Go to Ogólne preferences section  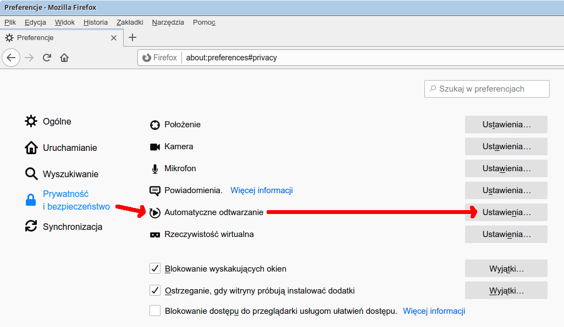(48, 121)
